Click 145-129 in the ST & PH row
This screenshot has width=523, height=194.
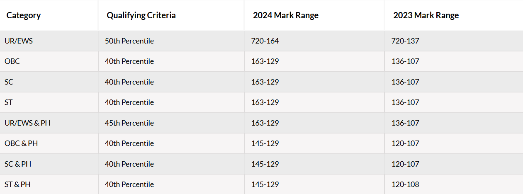pyautogui.click(x=265, y=184)
